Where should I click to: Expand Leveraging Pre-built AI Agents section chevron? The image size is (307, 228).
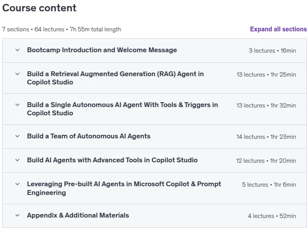point(17,184)
